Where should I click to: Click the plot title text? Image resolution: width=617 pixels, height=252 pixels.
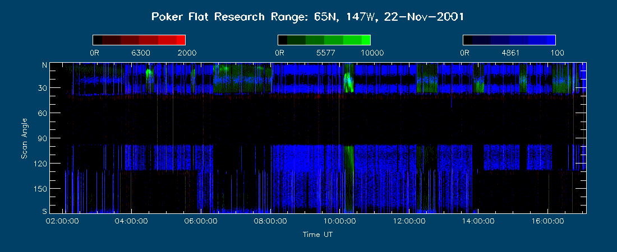tap(308, 17)
